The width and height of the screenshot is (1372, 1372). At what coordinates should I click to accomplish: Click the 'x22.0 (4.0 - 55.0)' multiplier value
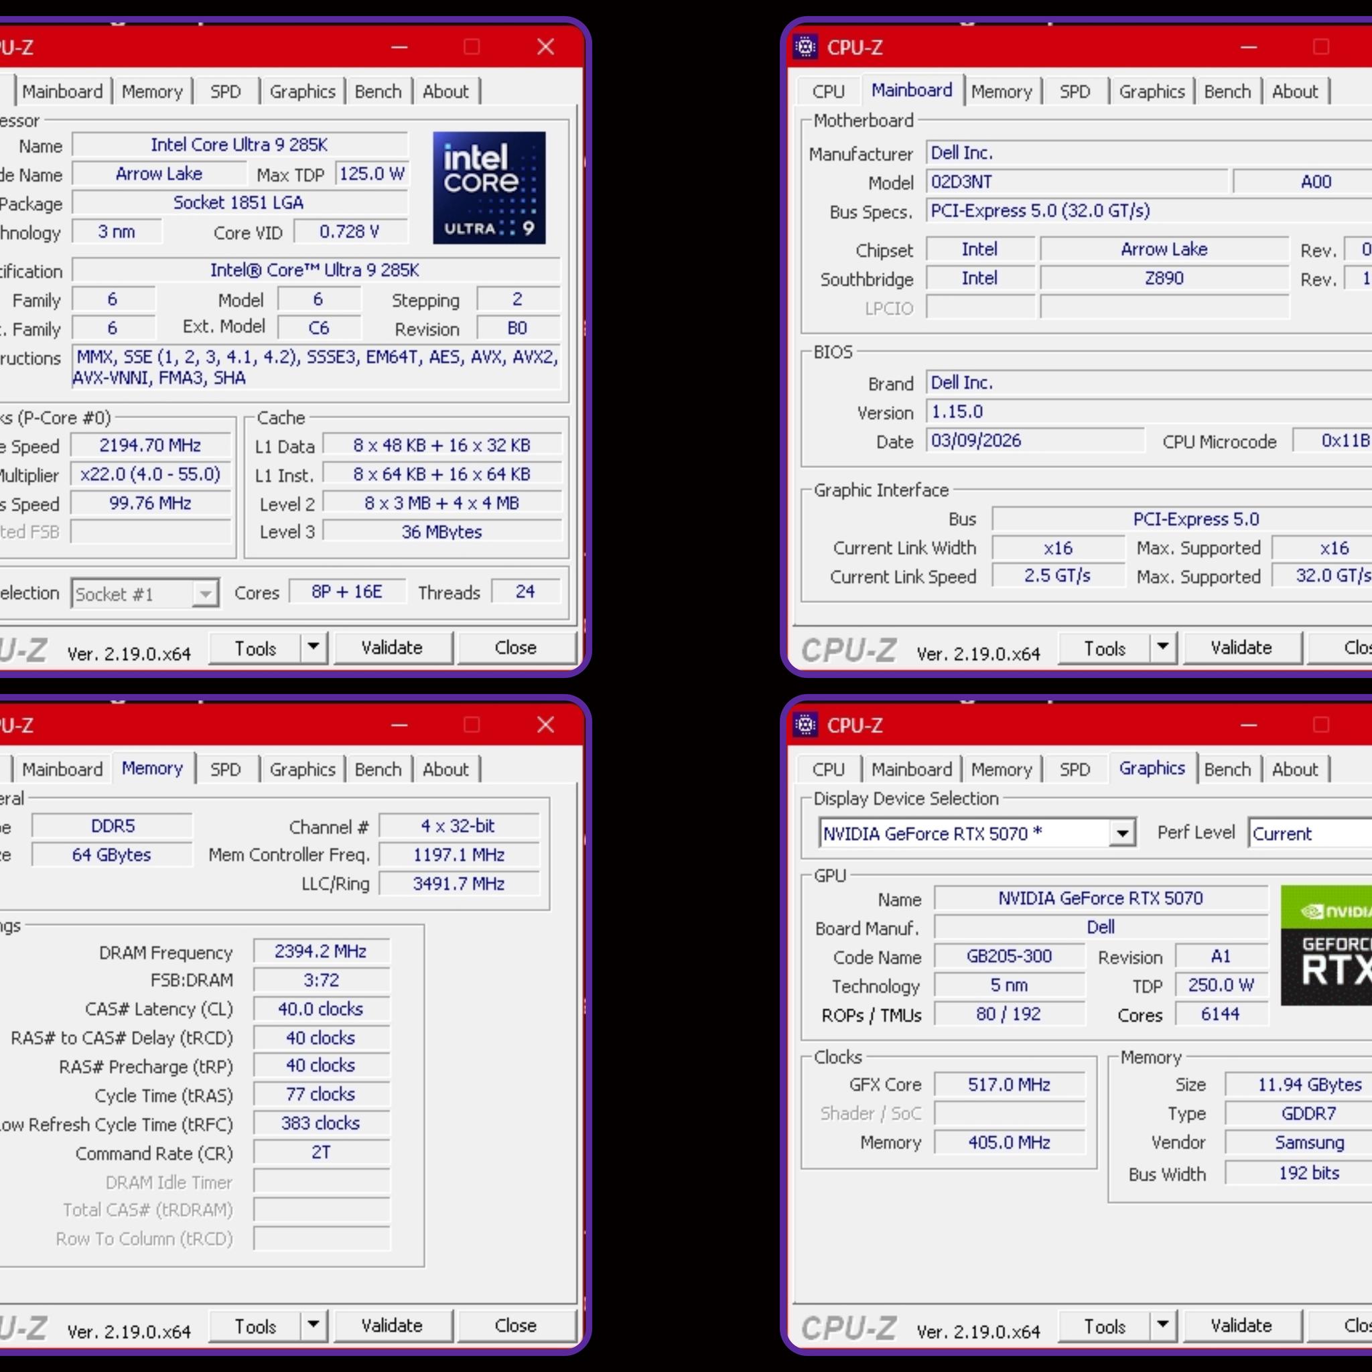151,474
